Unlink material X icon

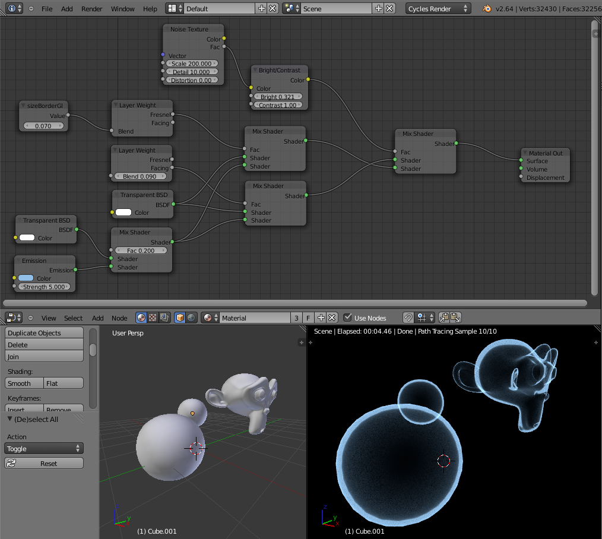coord(332,318)
